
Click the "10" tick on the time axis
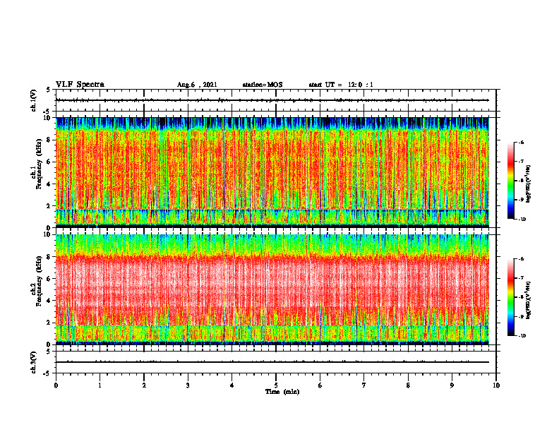tap(496, 385)
